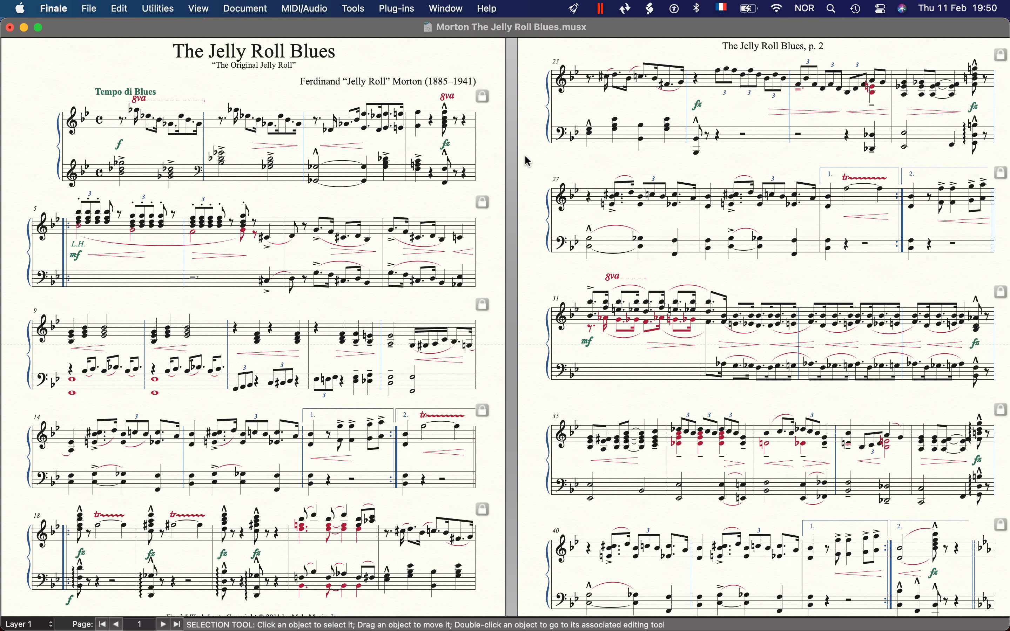This screenshot has height=631, width=1010.
Task: Open the View menu
Action: (x=198, y=8)
